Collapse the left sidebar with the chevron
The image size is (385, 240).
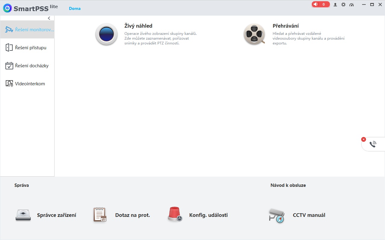(x=49, y=18)
